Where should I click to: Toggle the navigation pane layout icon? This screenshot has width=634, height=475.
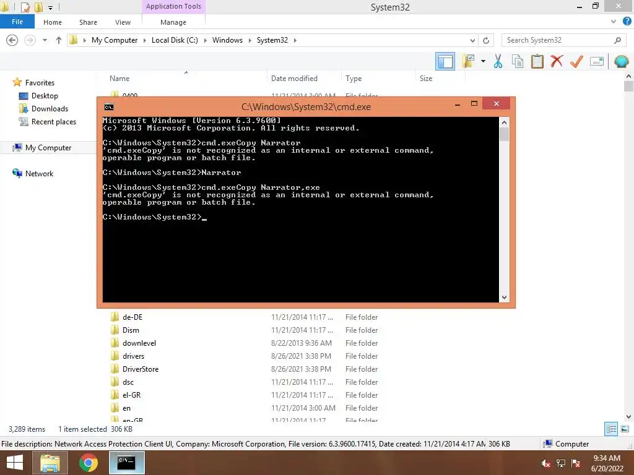coord(445,61)
